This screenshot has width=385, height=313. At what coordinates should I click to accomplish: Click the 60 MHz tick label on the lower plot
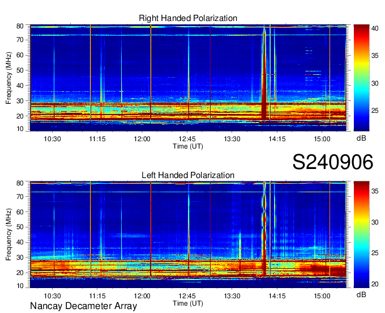click(20, 212)
